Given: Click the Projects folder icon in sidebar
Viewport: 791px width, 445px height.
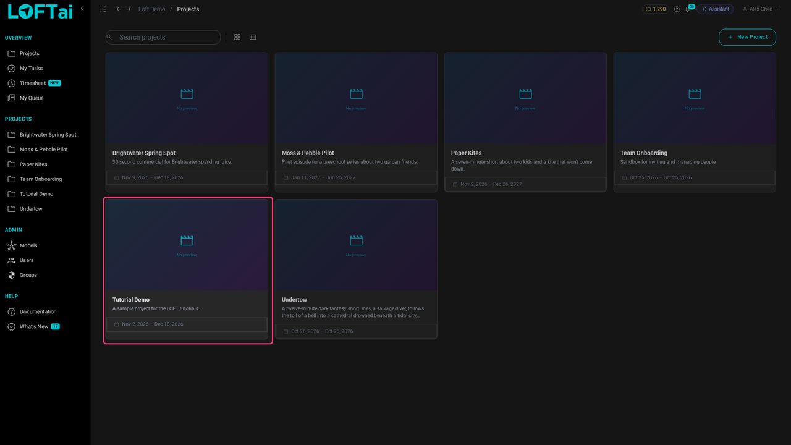Looking at the screenshot, I should (11, 53).
